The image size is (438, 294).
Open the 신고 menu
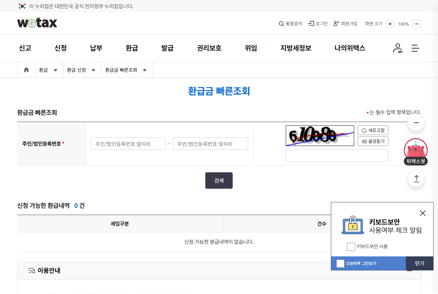point(25,48)
